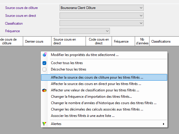
Task: Check the Cocher tous les titres checkbox
Action: point(44,63)
